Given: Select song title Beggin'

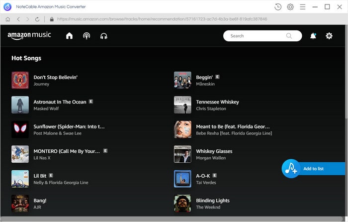Looking at the screenshot, I should pos(204,77).
